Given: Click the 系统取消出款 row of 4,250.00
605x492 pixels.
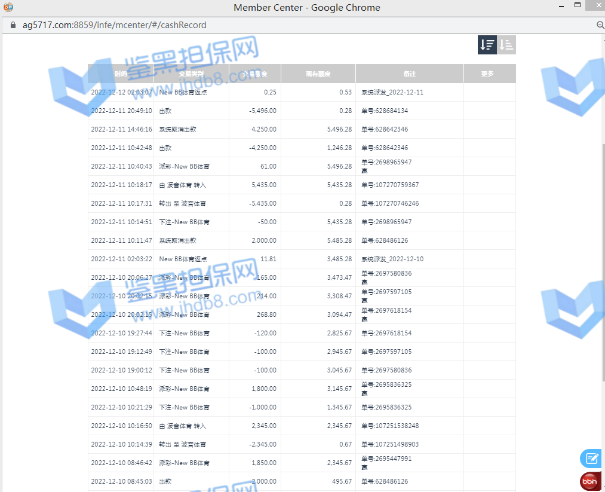Looking at the screenshot, I should (x=177, y=129).
